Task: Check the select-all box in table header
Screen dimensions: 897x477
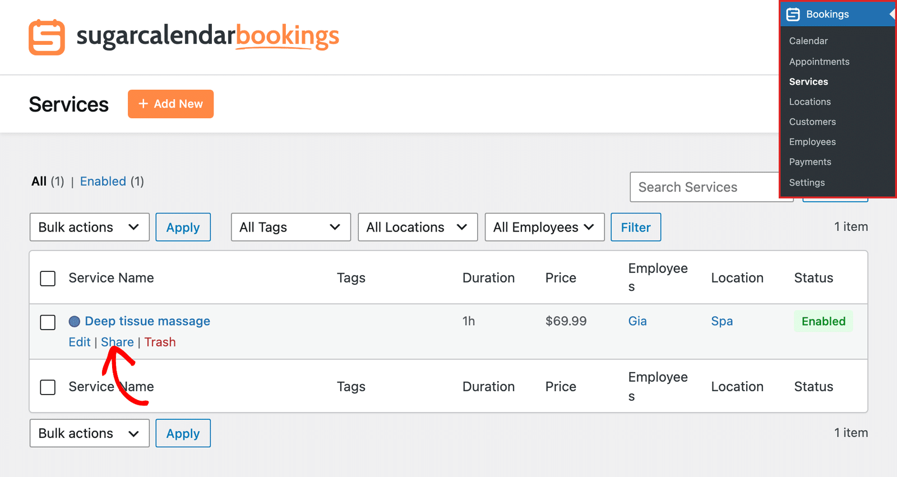Action: tap(48, 279)
